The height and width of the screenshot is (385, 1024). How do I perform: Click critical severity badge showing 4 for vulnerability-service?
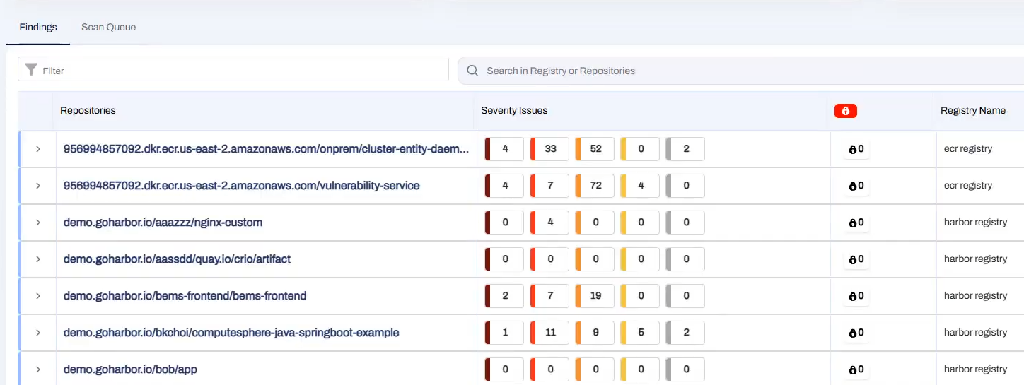[505, 186]
